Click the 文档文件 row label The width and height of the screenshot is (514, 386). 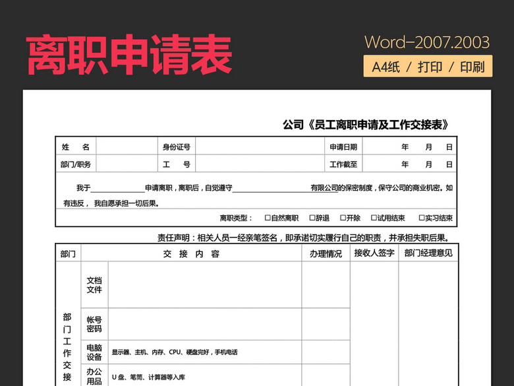pos(94,285)
